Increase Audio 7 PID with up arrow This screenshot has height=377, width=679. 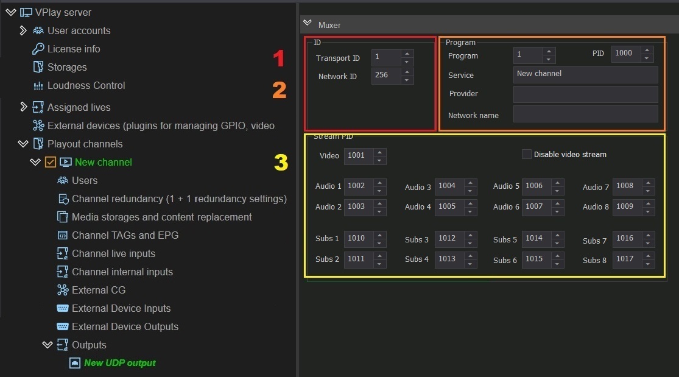(649, 183)
